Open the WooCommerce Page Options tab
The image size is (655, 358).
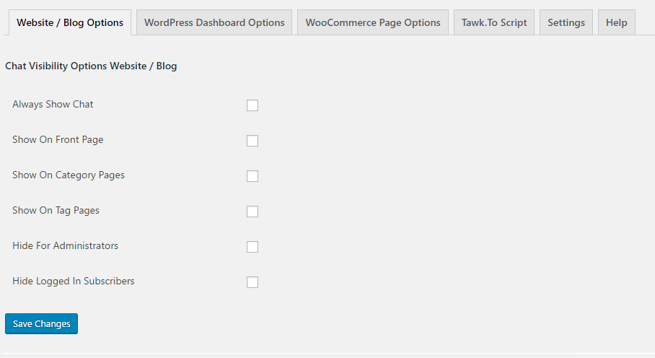(x=373, y=22)
